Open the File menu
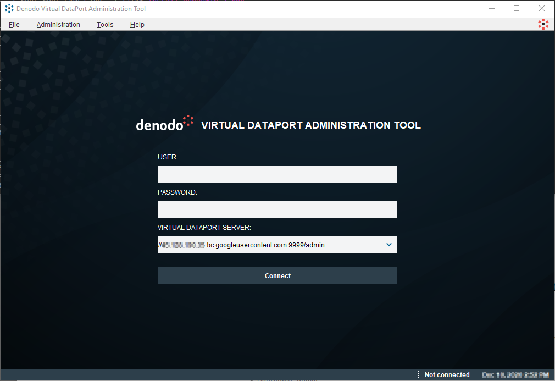Screen dimensions: 555x381 [x=14, y=24]
